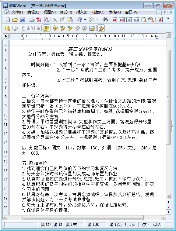This screenshot has height=231, width=176.
Task: Click the vertical scrollbar up arrow
Action: (x=168, y=35)
